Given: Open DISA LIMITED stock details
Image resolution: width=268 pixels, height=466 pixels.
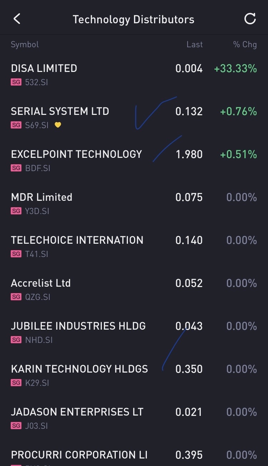Looking at the screenshot, I should [44, 68].
